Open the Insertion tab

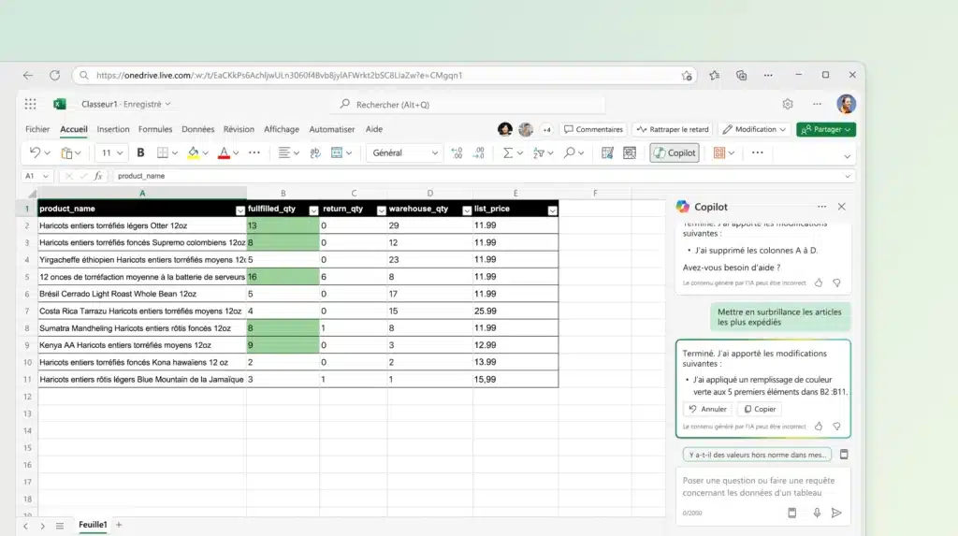(x=113, y=129)
